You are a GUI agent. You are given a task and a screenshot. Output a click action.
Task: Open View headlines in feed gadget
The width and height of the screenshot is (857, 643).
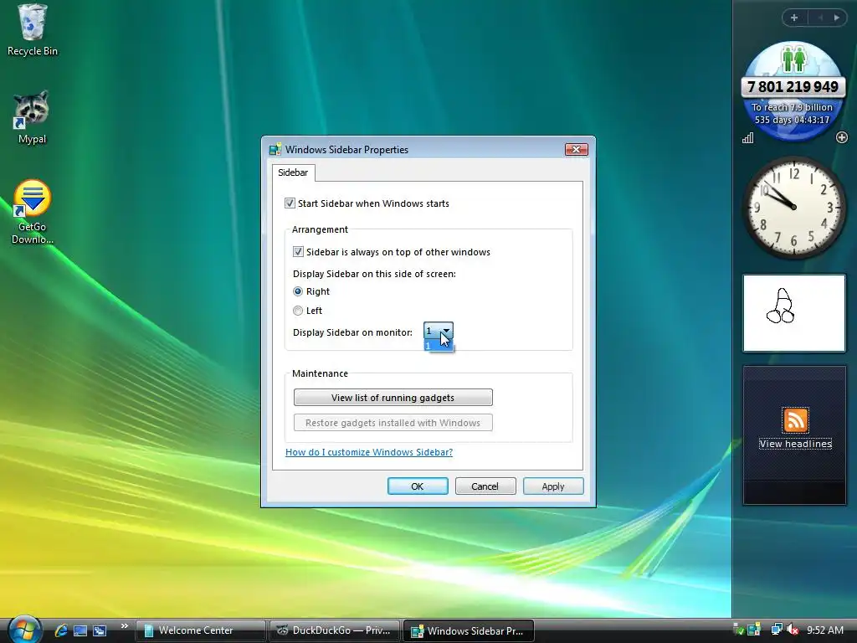795,444
